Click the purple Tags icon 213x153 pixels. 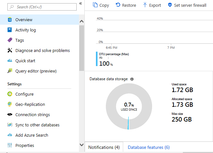click(10, 40)
